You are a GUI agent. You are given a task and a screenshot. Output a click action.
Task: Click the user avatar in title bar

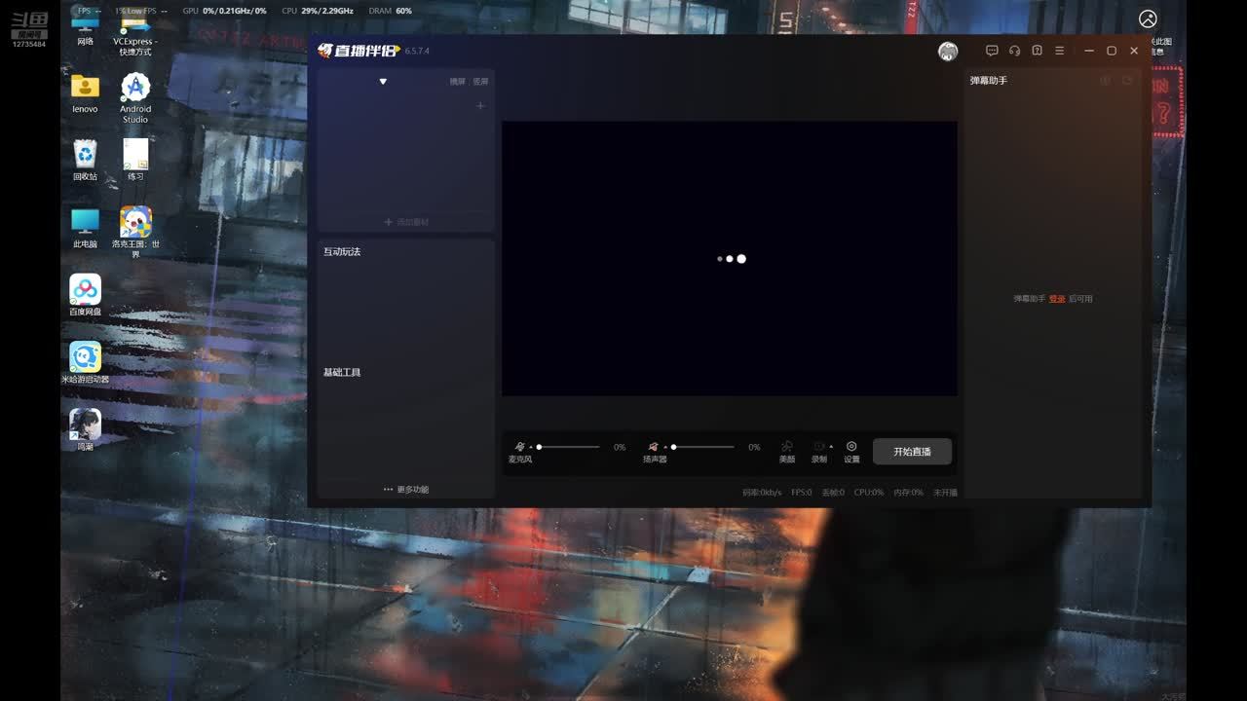[947, 52]
